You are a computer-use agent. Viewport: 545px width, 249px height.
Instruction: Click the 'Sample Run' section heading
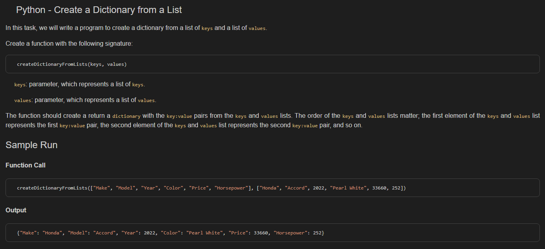31,145
